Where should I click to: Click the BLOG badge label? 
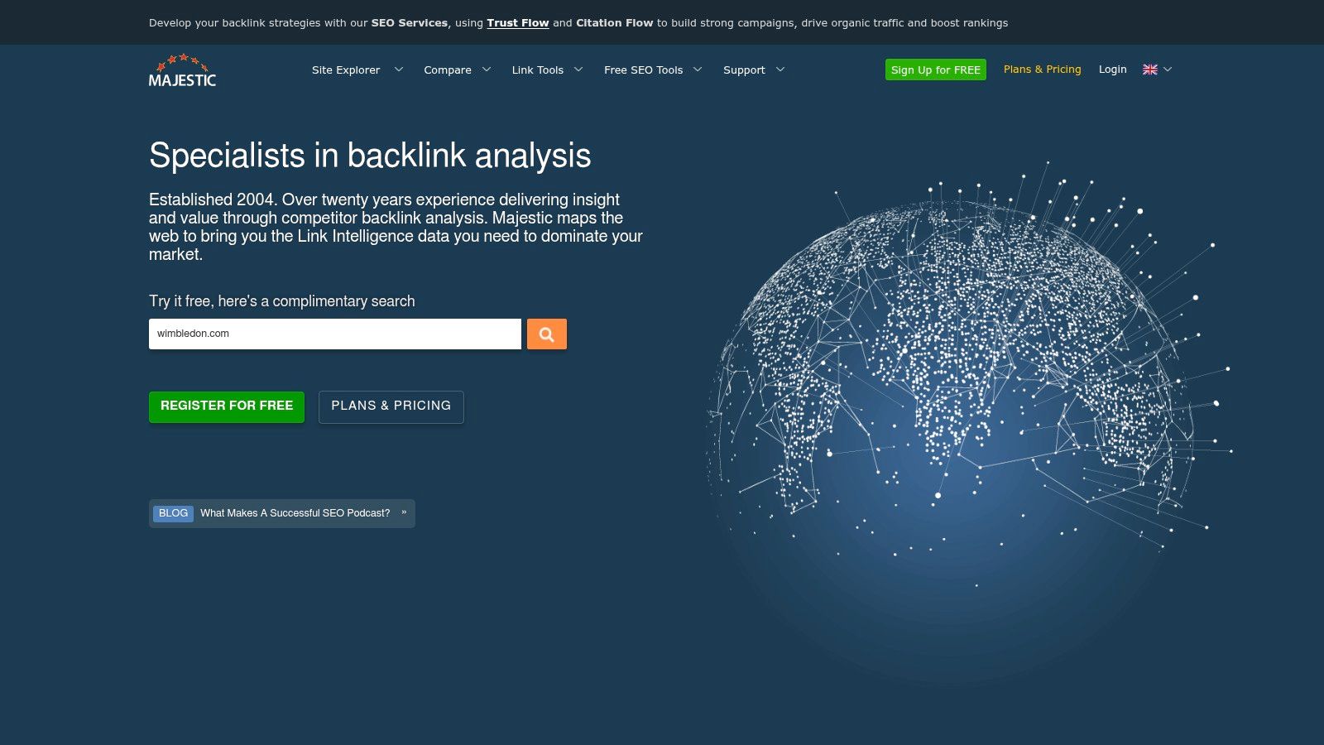point(173,513)
